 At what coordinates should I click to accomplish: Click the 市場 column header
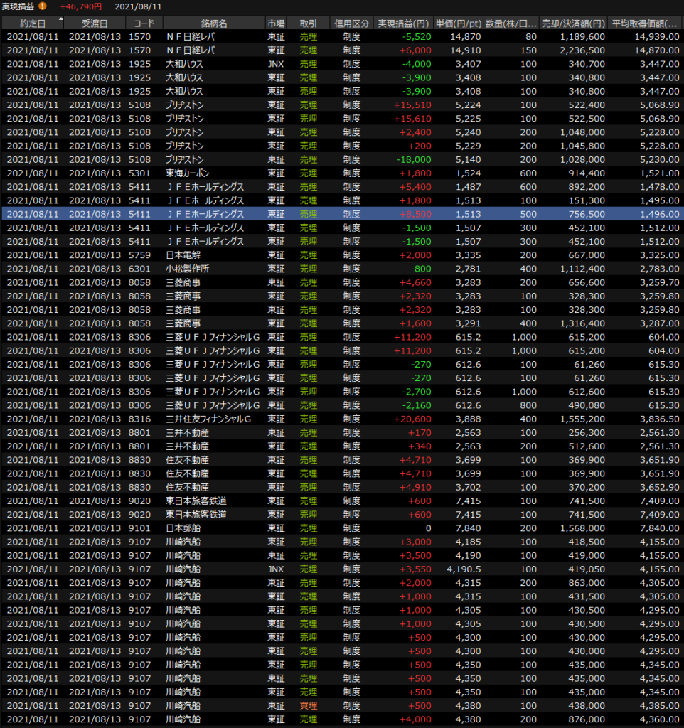point(276,23)
